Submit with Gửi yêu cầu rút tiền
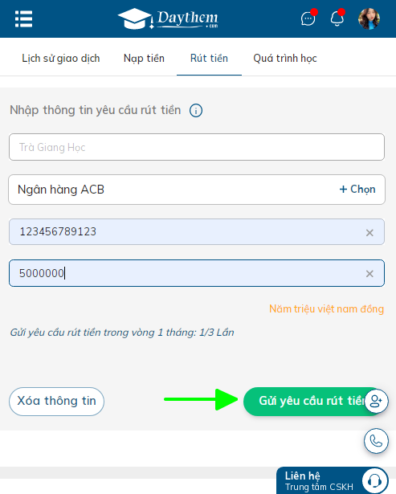Screen dimensions: 396x494 click(x=312, y=402)
